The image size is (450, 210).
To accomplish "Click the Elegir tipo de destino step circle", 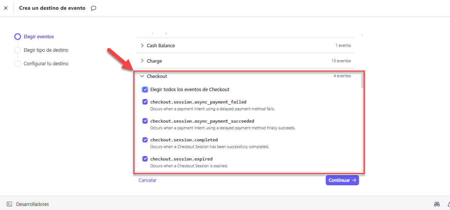I will point(18,50).
